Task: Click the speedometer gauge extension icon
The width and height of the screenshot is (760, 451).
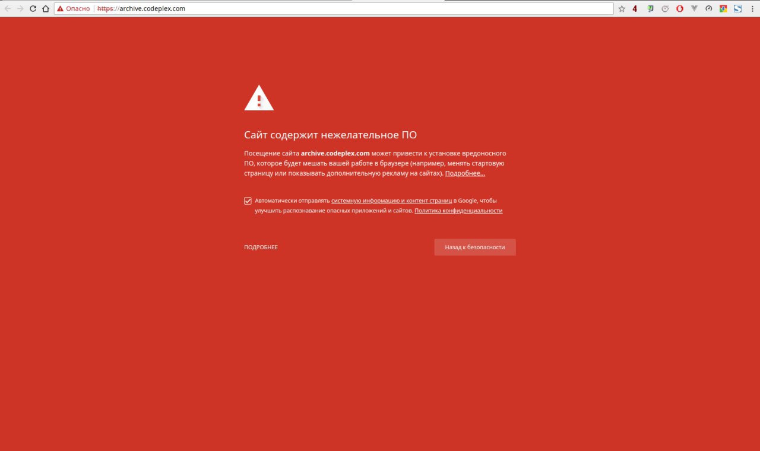Action: tap(708, 9)
